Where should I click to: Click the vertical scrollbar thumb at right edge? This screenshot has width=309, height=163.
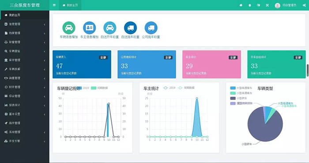point(308,70)
